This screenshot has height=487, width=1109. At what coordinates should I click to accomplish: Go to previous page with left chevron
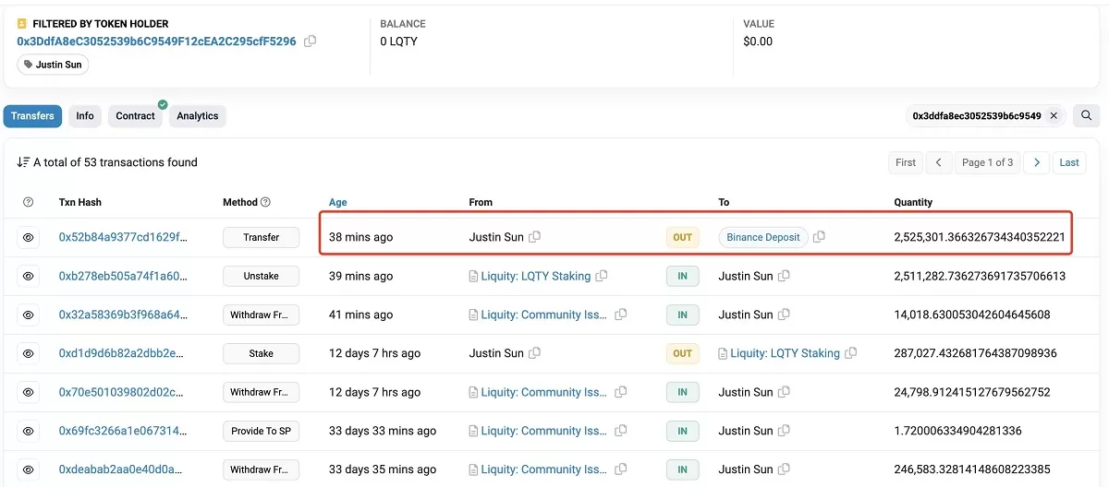(x=938, y=162)
